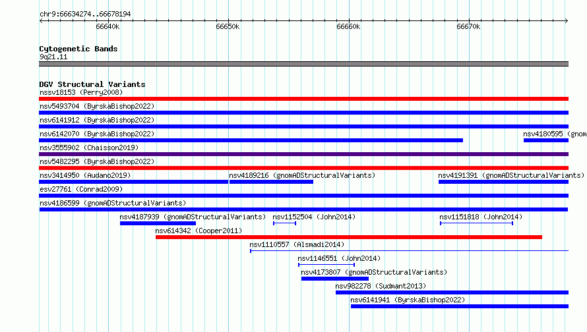Click the red nsv5482295 variant bar
The height and width of the screenshot is (332, 587).
coord(303,168)
